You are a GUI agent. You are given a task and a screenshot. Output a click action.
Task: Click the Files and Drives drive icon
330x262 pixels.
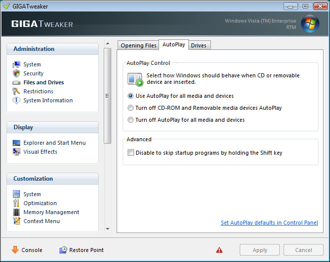pos(16,82)
